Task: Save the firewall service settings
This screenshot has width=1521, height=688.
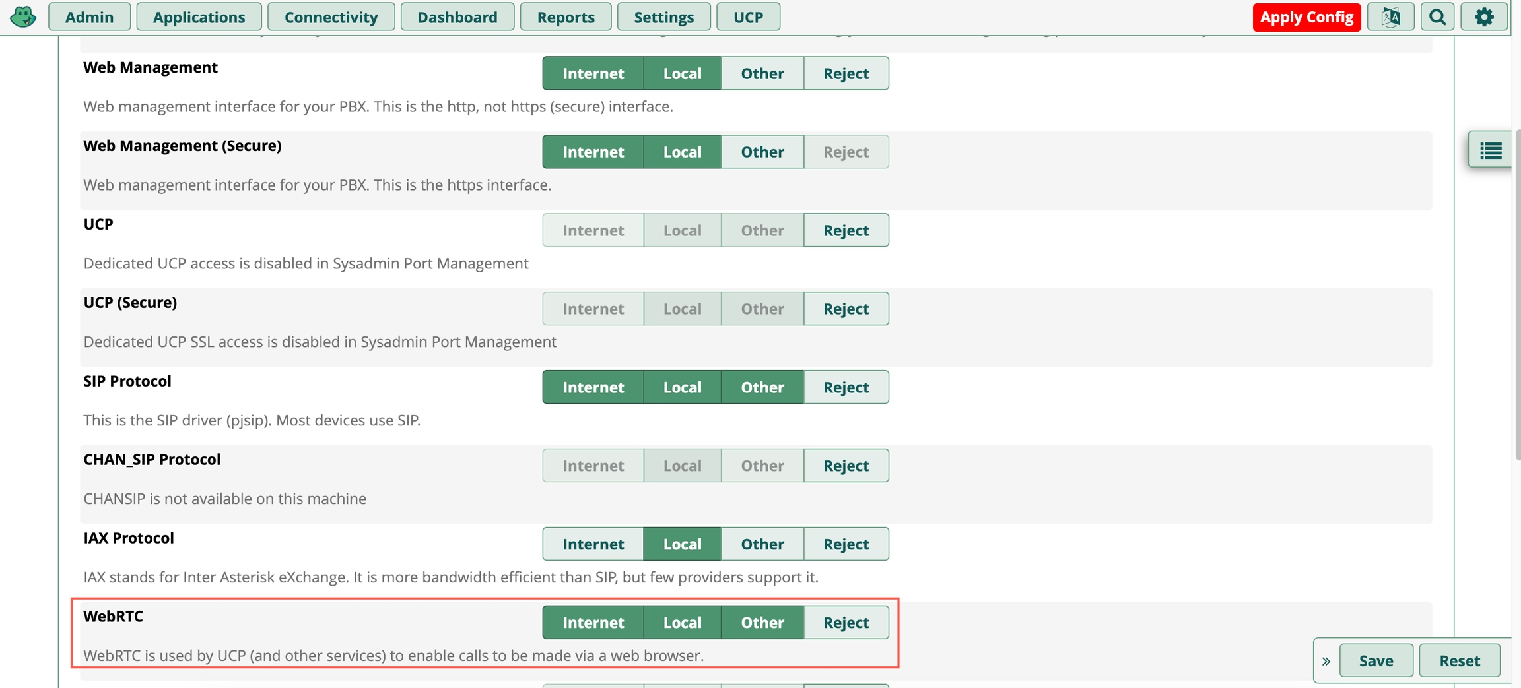Action: [x=1376, y=661]
